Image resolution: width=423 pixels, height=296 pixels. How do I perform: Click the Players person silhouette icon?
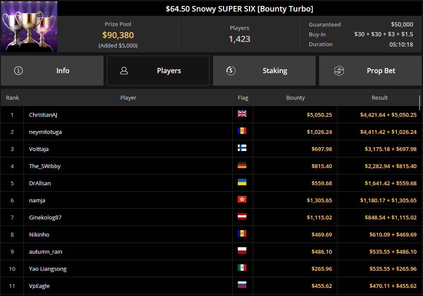point(124,71)
